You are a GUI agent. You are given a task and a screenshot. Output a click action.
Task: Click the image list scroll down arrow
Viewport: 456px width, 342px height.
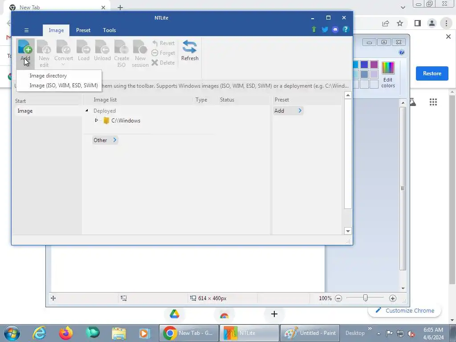pyautogui.click(x=348, y=231)
